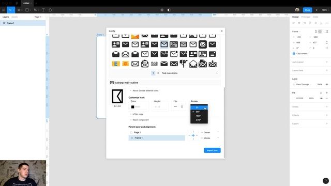Choose 90° in Rotate dropdown
This screenshot has width=331, height=186.
199,112
